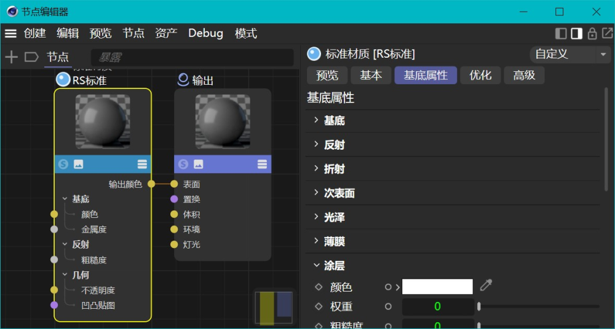Select the 节点 tab in the node panel
615x329 pixels.
coord(58,58)
